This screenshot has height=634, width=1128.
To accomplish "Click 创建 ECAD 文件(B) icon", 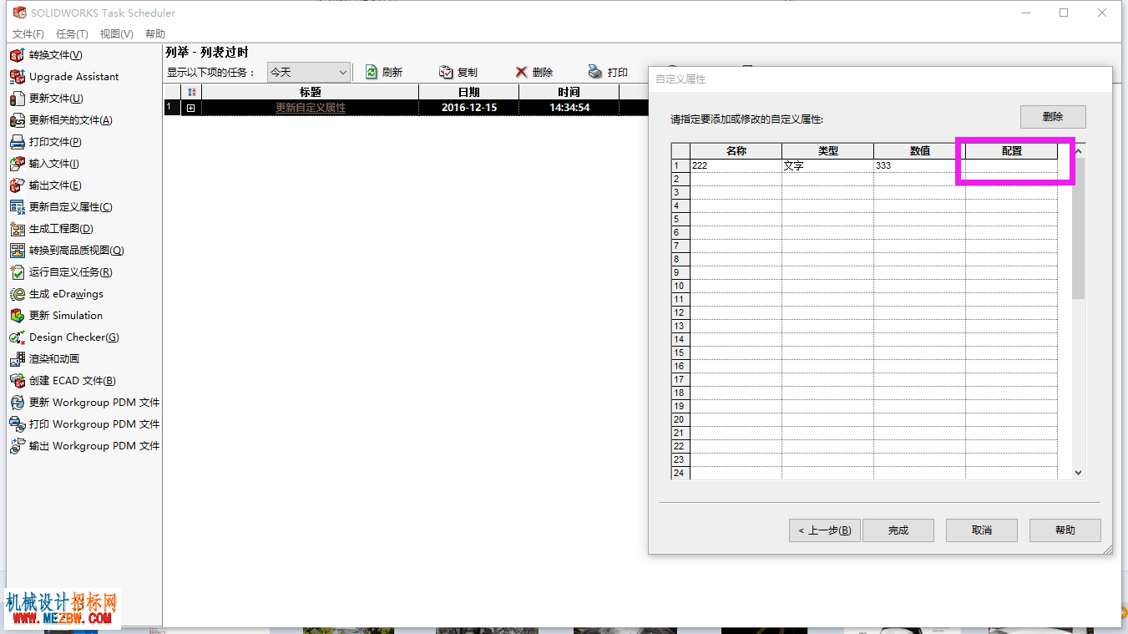I will pyautogui.click(x=17, y=381).
